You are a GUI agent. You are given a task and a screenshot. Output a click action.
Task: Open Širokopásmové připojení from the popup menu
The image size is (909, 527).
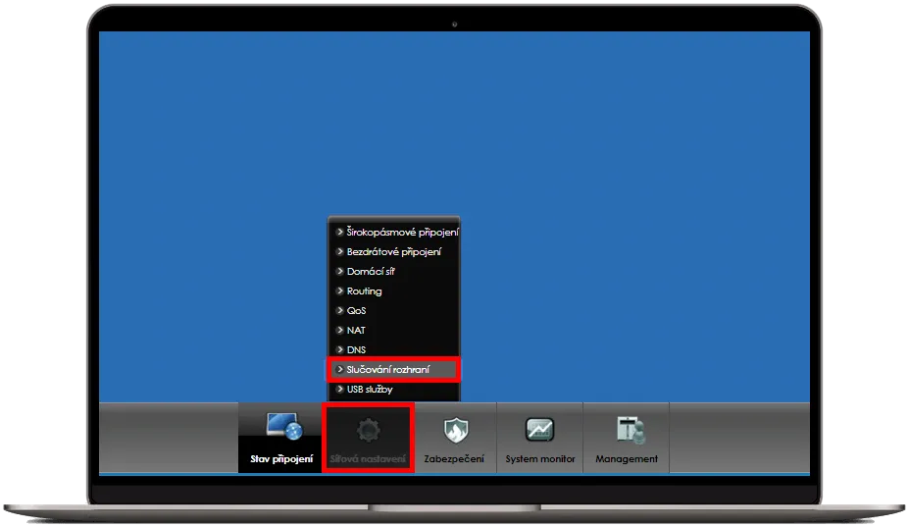pos(402,233)
